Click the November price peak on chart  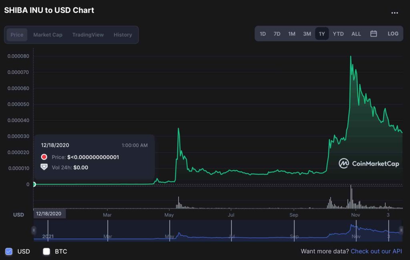click(351, 56)
